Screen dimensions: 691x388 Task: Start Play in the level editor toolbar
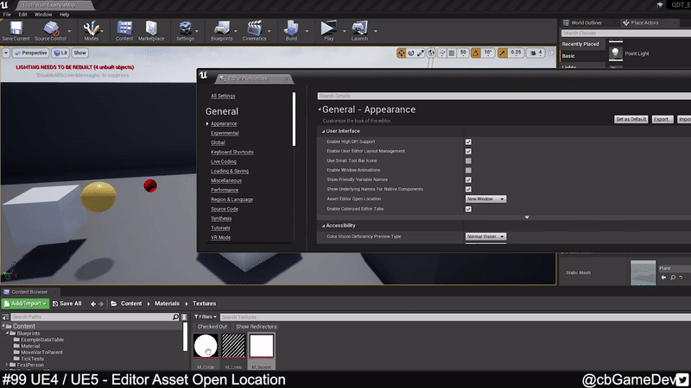(329, 31)
